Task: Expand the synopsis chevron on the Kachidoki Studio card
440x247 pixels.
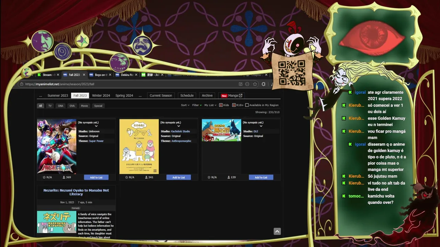Action: (x=179, y=126)
